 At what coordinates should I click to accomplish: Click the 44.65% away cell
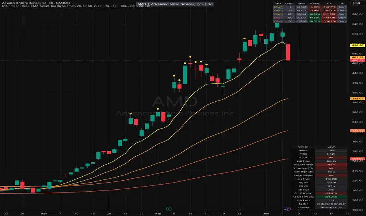pyautogui.click(x=315, y=18)
